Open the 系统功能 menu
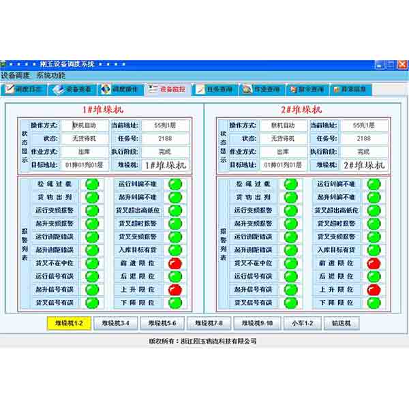Image resolution: width=409 pixels, height=409 pixels. 51,75
